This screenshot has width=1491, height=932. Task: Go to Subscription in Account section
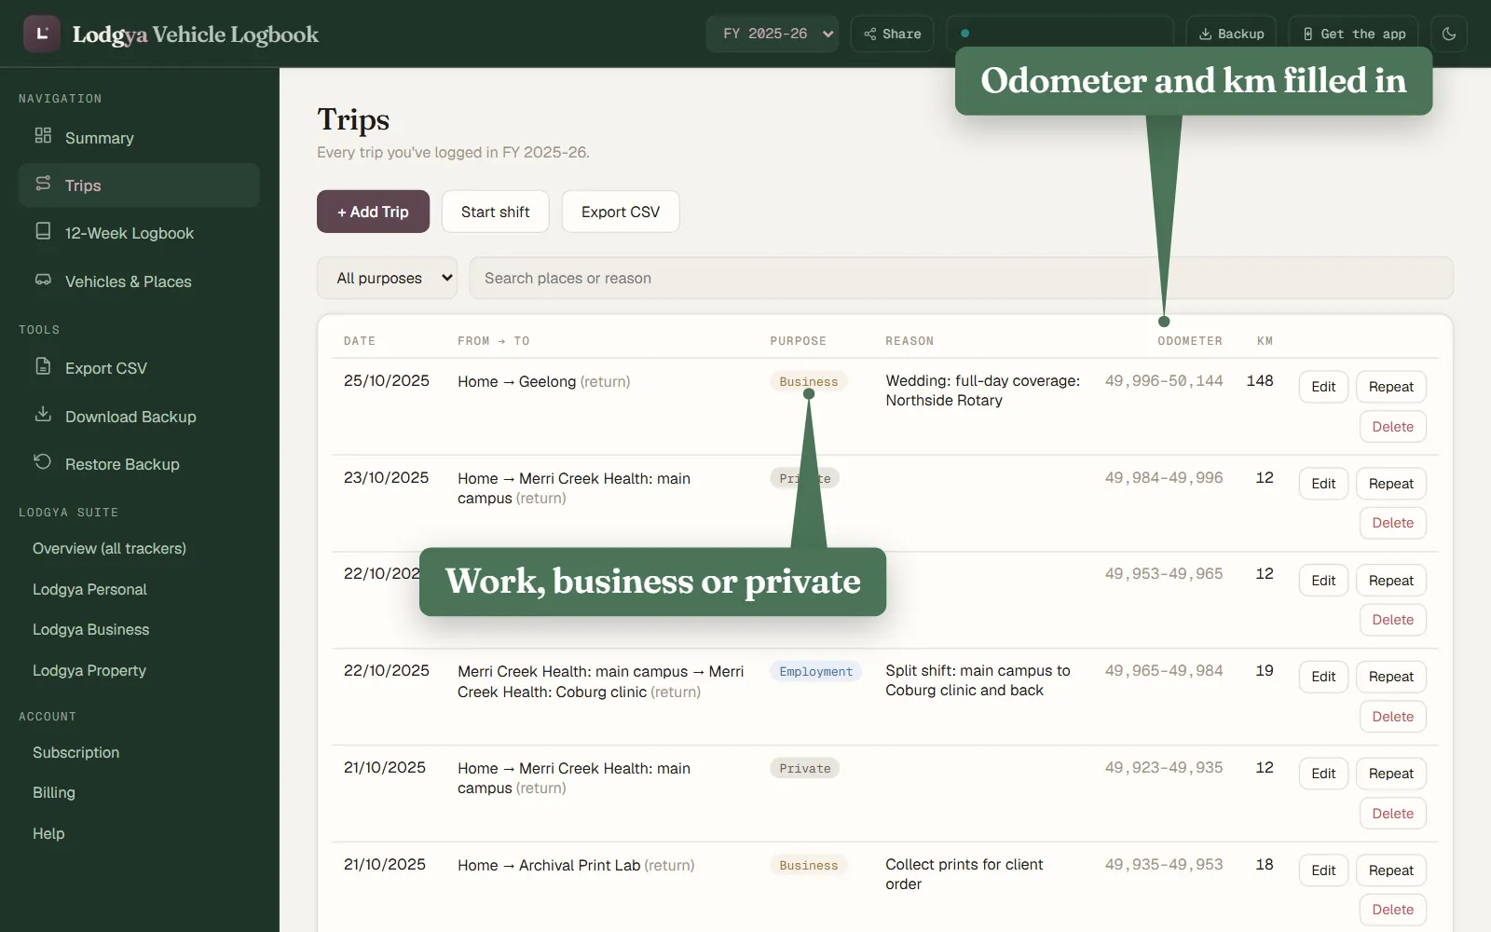(75, 752)
